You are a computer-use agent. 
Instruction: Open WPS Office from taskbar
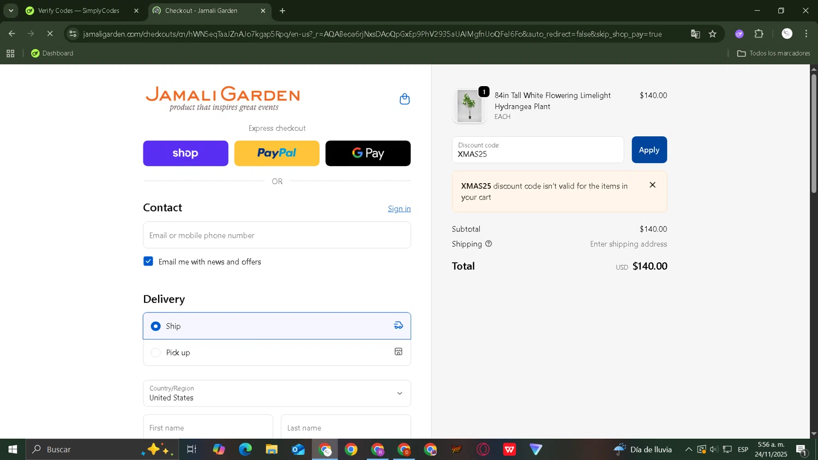[x=509, y=450]
